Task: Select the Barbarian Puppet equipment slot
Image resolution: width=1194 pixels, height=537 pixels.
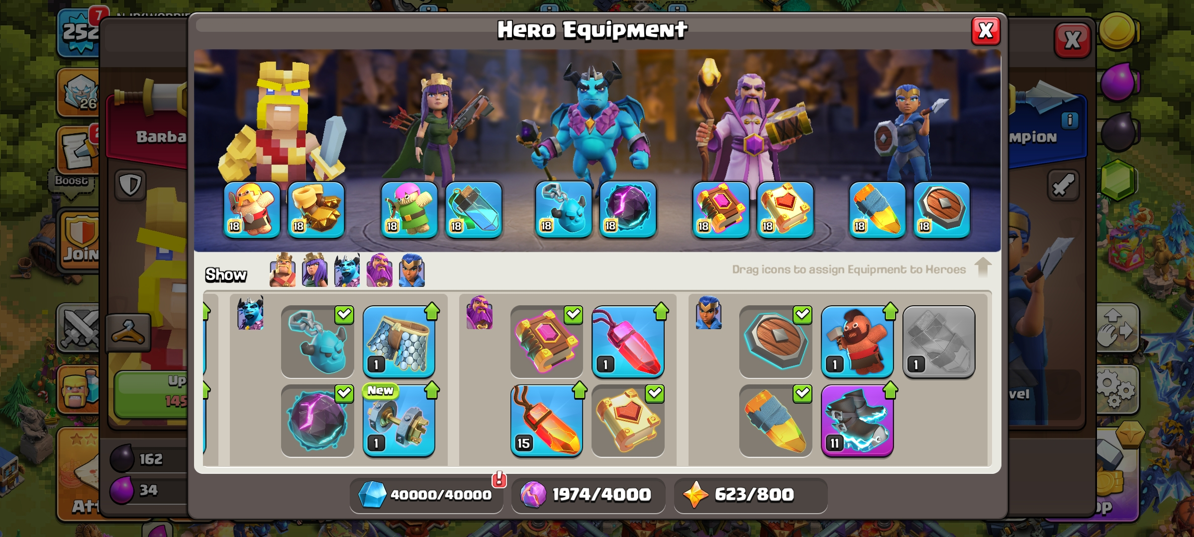Action: (252, 210)
